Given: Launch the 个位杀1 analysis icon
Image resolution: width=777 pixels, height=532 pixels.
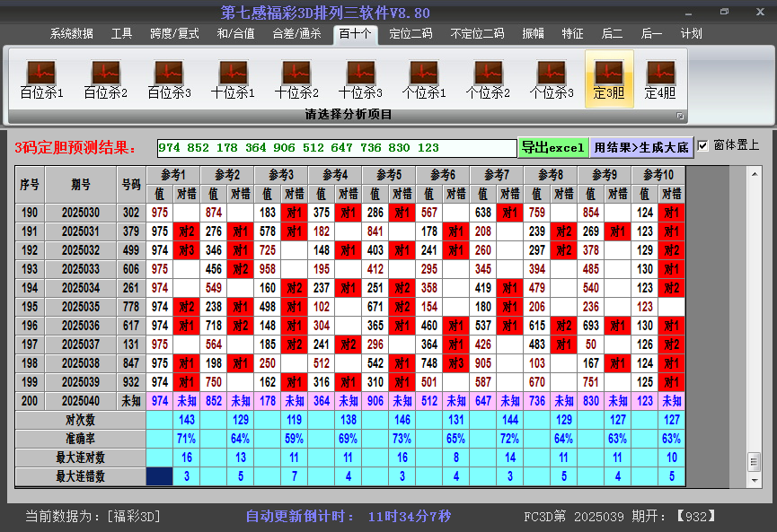Looking at the screenshot, I should [x=424, y=80].
